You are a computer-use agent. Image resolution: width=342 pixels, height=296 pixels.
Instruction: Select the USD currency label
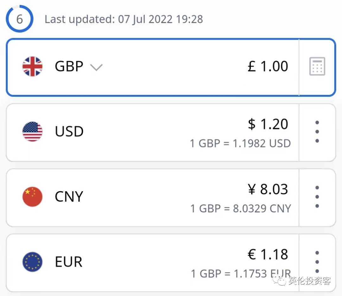(x=69, y=131)
